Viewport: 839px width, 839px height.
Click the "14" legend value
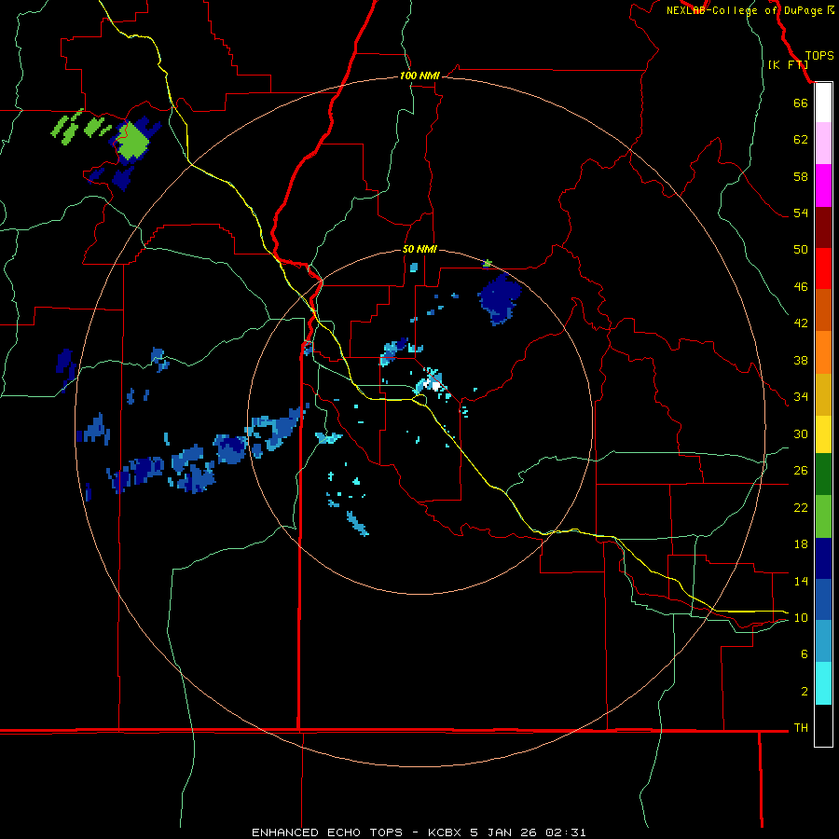coord(801,581)
